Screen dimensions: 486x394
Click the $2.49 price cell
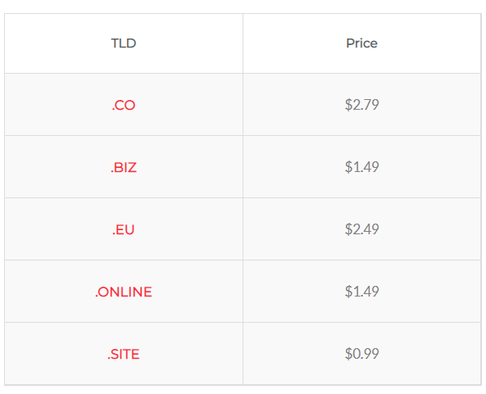[x=361, y=229]
